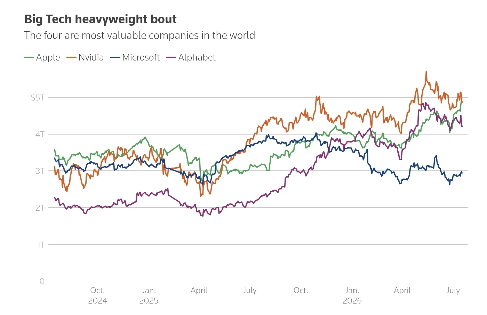Image resolution: width=487 pixels, height=315 pixels.
Task: Click the Nvidia legend label
Action: click(x=91, y=57)
